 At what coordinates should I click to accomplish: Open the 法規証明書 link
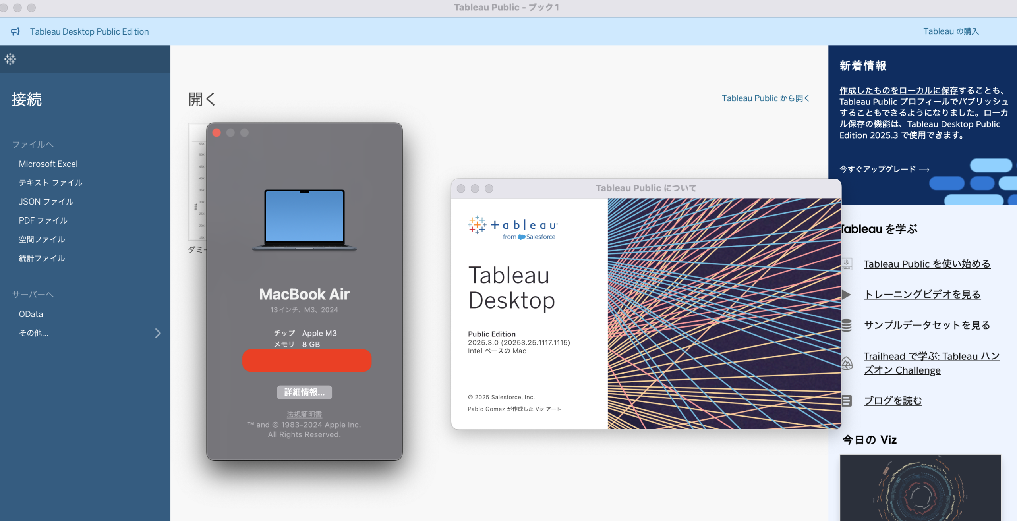point(304,414)
